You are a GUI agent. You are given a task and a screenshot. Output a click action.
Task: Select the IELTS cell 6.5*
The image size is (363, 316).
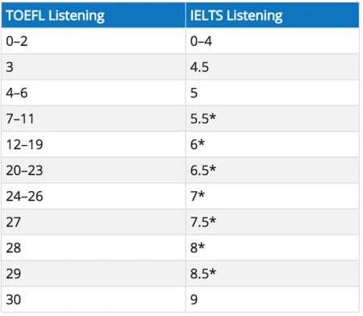point(273,170)
